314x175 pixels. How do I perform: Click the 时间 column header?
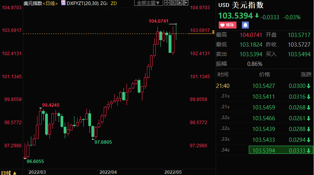coord(223,74)
